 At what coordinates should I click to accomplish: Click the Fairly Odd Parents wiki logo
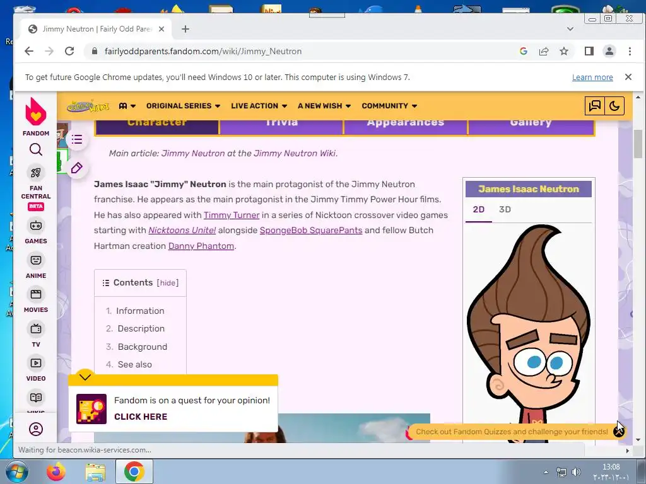click(88, 106)
